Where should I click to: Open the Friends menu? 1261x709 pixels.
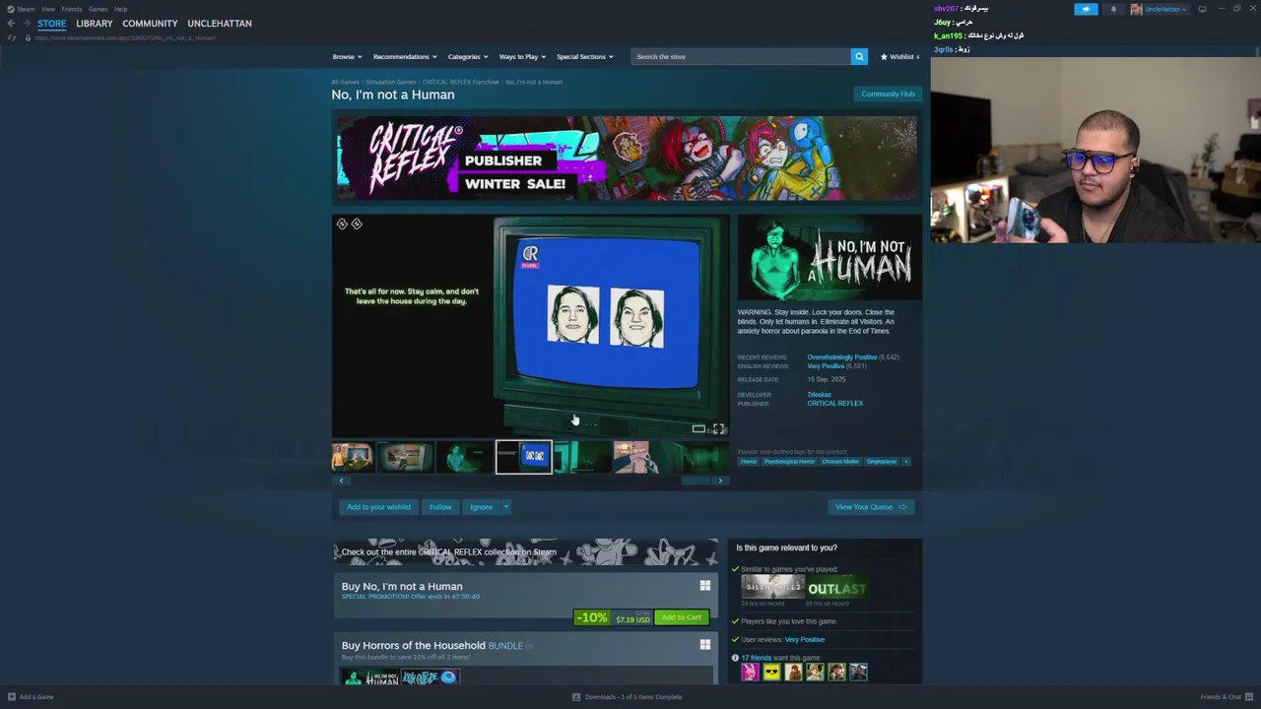point(71,9)
